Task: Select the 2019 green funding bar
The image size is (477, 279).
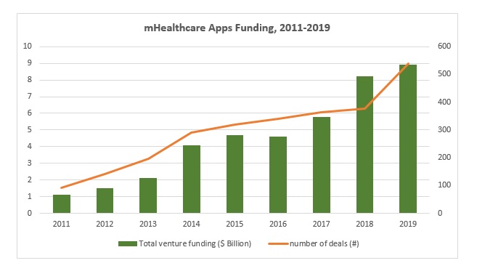Action: click(408, 139)
